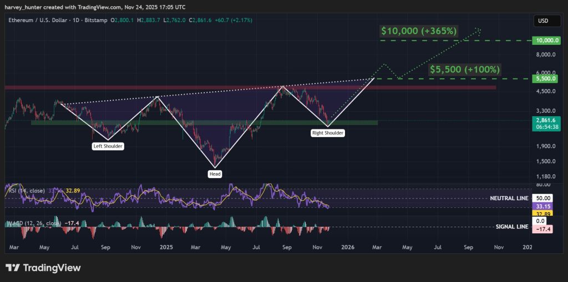The height and width of the screenshot is (282, 568).
Task: Click the red resistance zone band
Action: pos(250,88)
